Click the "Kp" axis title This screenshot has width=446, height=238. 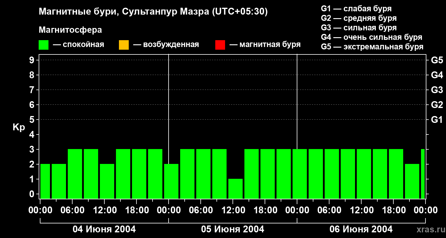tap(19, 127)
